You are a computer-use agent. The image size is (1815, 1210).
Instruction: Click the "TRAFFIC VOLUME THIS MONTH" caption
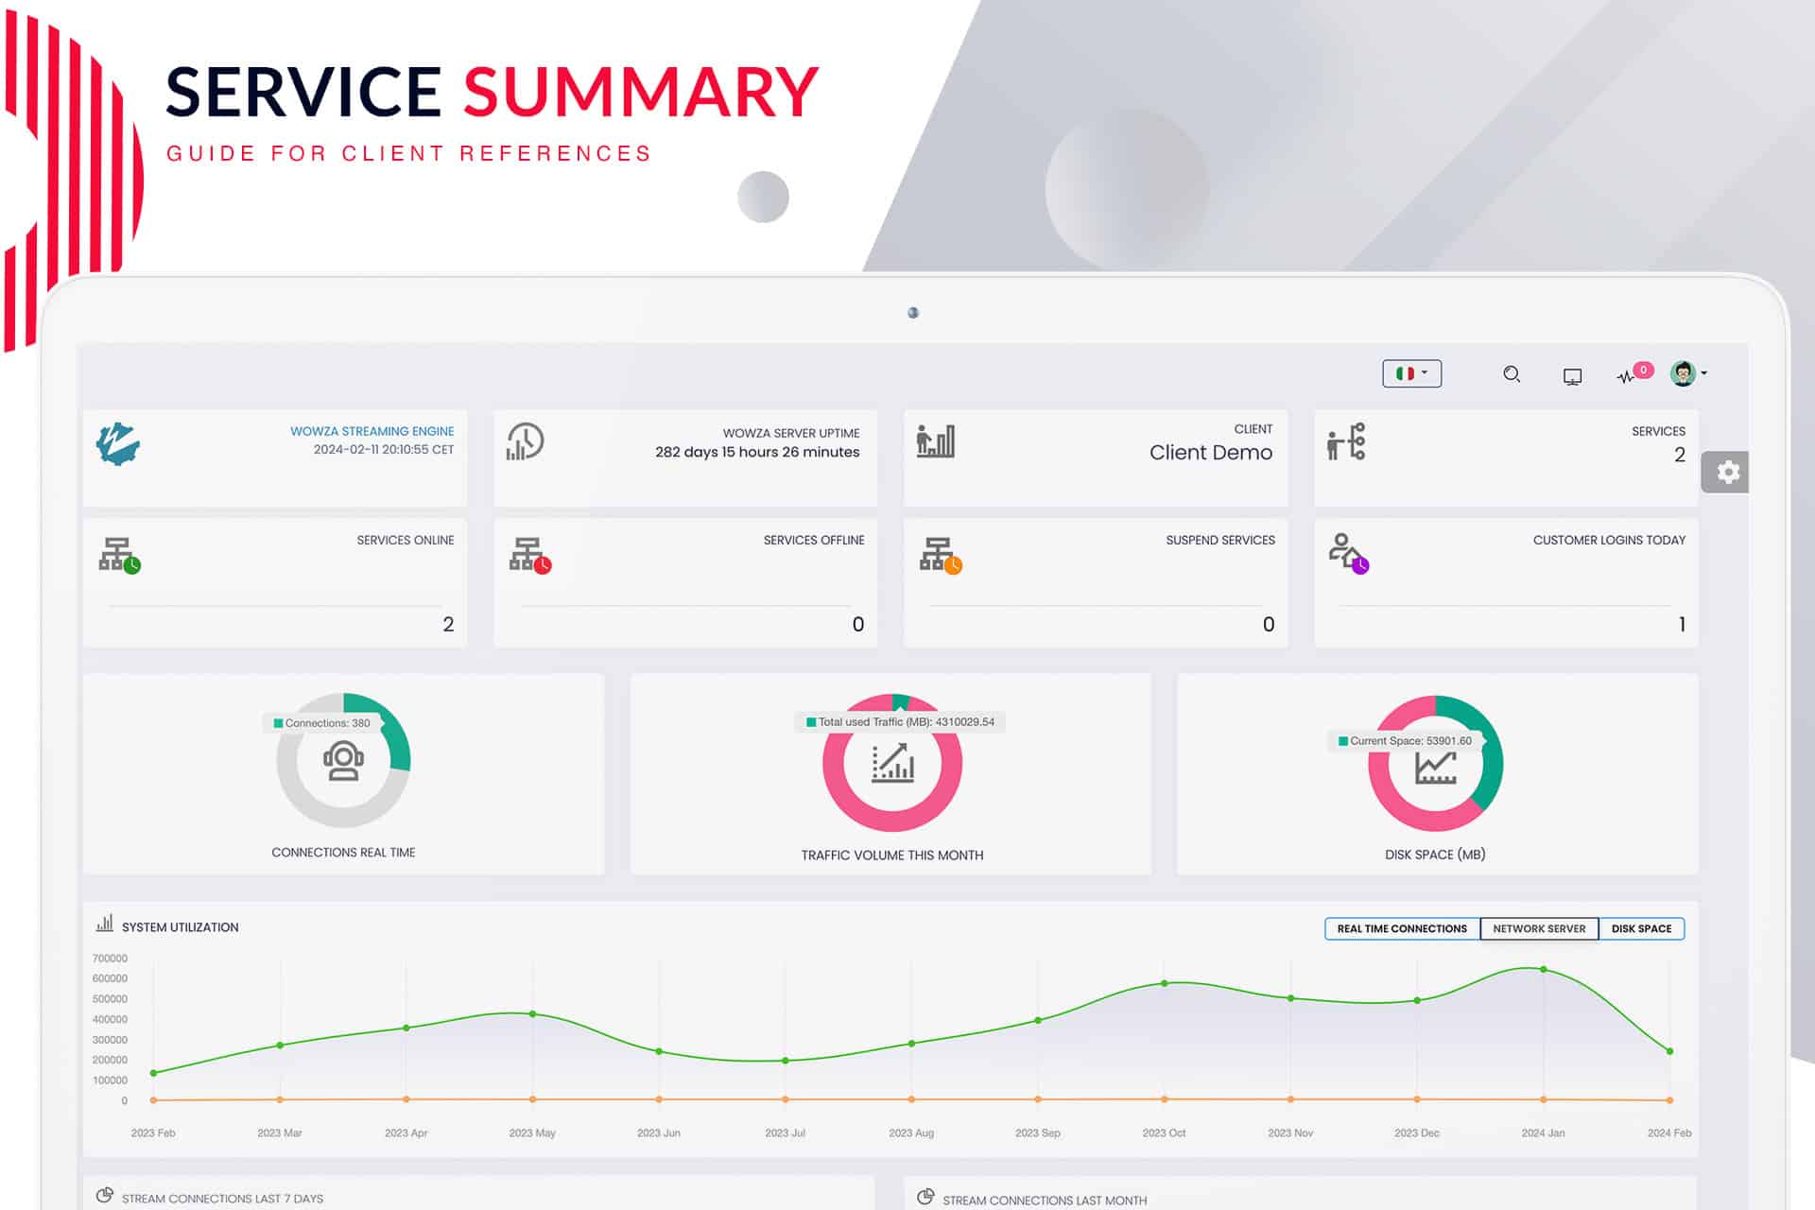pos(892,856)
